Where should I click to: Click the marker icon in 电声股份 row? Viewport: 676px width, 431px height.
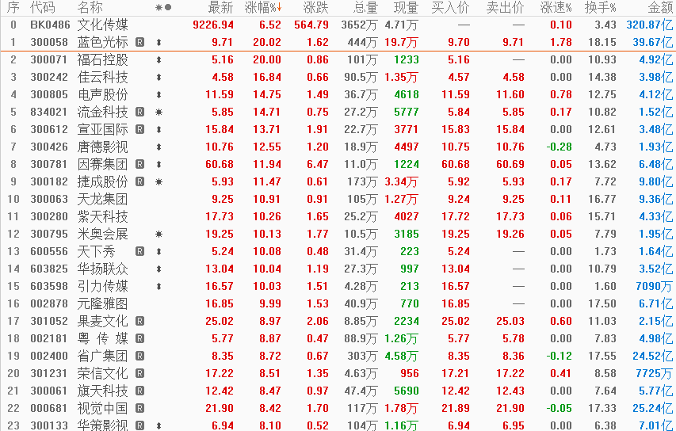point(158,95)
